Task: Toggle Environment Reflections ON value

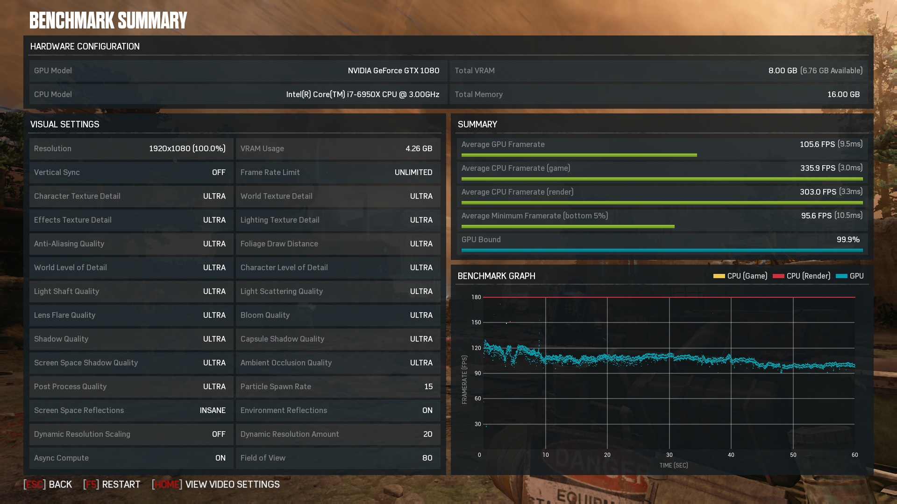Action: 427,410
